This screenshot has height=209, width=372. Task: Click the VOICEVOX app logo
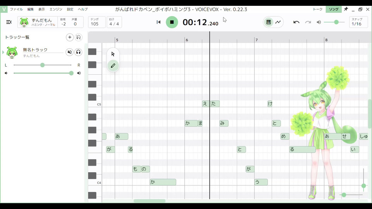pyautogui.click(x=4, y=9)
